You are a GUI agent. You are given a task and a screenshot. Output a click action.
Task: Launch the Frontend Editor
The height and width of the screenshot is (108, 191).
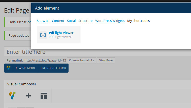(53, 68)
